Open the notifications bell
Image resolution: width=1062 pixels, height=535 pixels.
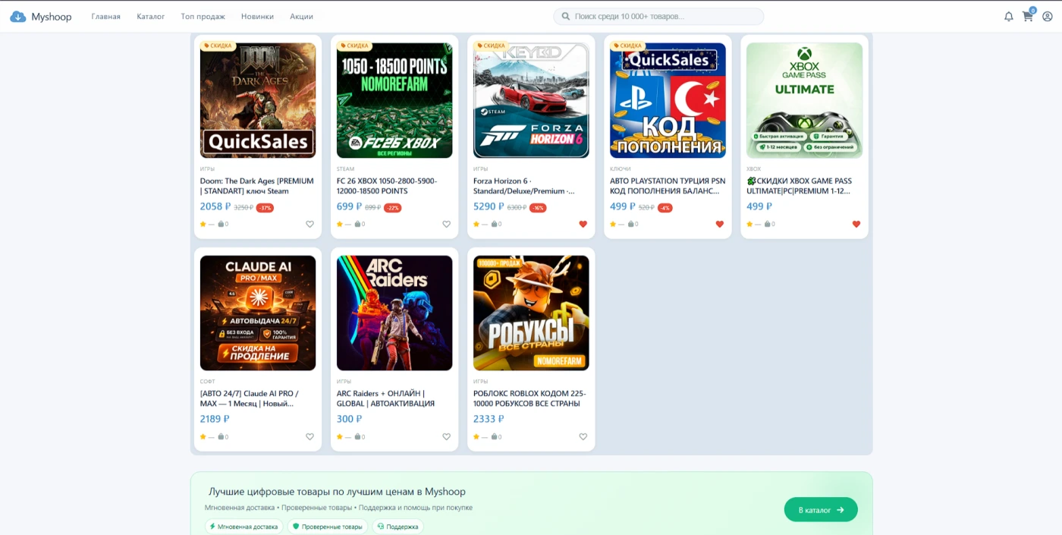pyautogui.click(x=1008, y=17)
